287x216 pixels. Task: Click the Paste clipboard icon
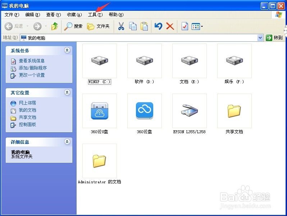pyautogui.click(x=144, y=26)
